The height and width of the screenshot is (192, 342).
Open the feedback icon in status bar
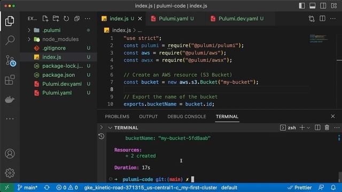321,187
